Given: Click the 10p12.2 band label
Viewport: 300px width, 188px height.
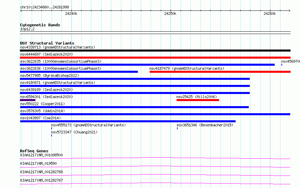Looking at the screenshot, I should click(27, 29).
